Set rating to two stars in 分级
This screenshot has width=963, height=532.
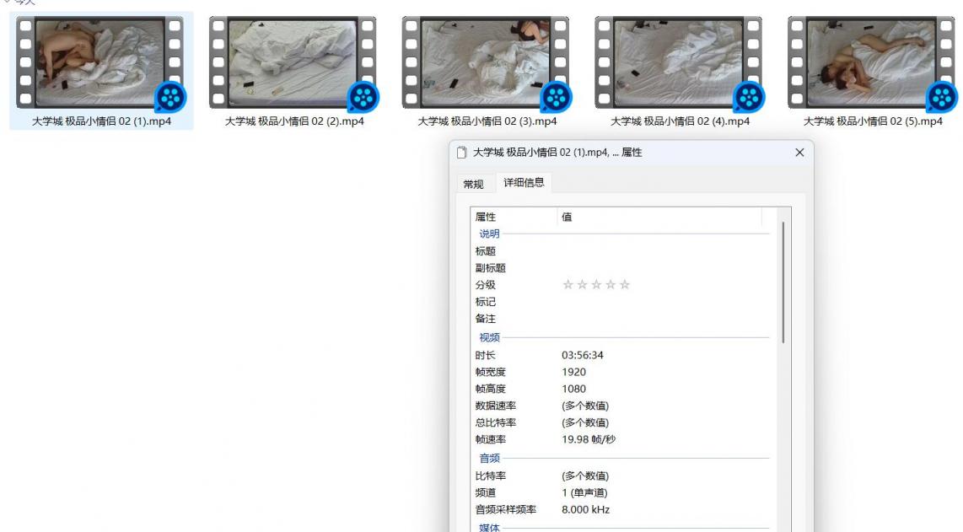pyautogui.click(x=583, y=285)
